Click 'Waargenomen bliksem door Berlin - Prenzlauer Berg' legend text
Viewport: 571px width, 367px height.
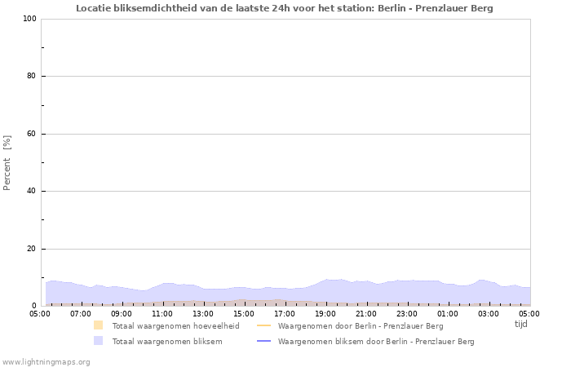click(376, 341)
